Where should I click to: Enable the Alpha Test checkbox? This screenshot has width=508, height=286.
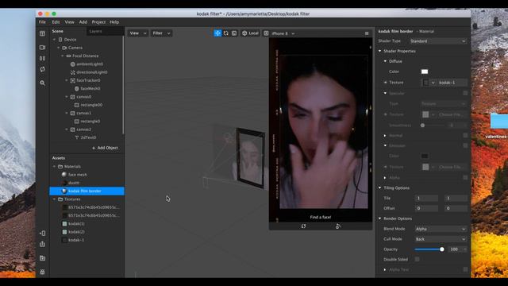[x=465, y=269]
